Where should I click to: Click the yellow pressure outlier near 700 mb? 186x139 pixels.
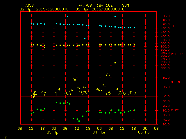(x=115, y=63)
